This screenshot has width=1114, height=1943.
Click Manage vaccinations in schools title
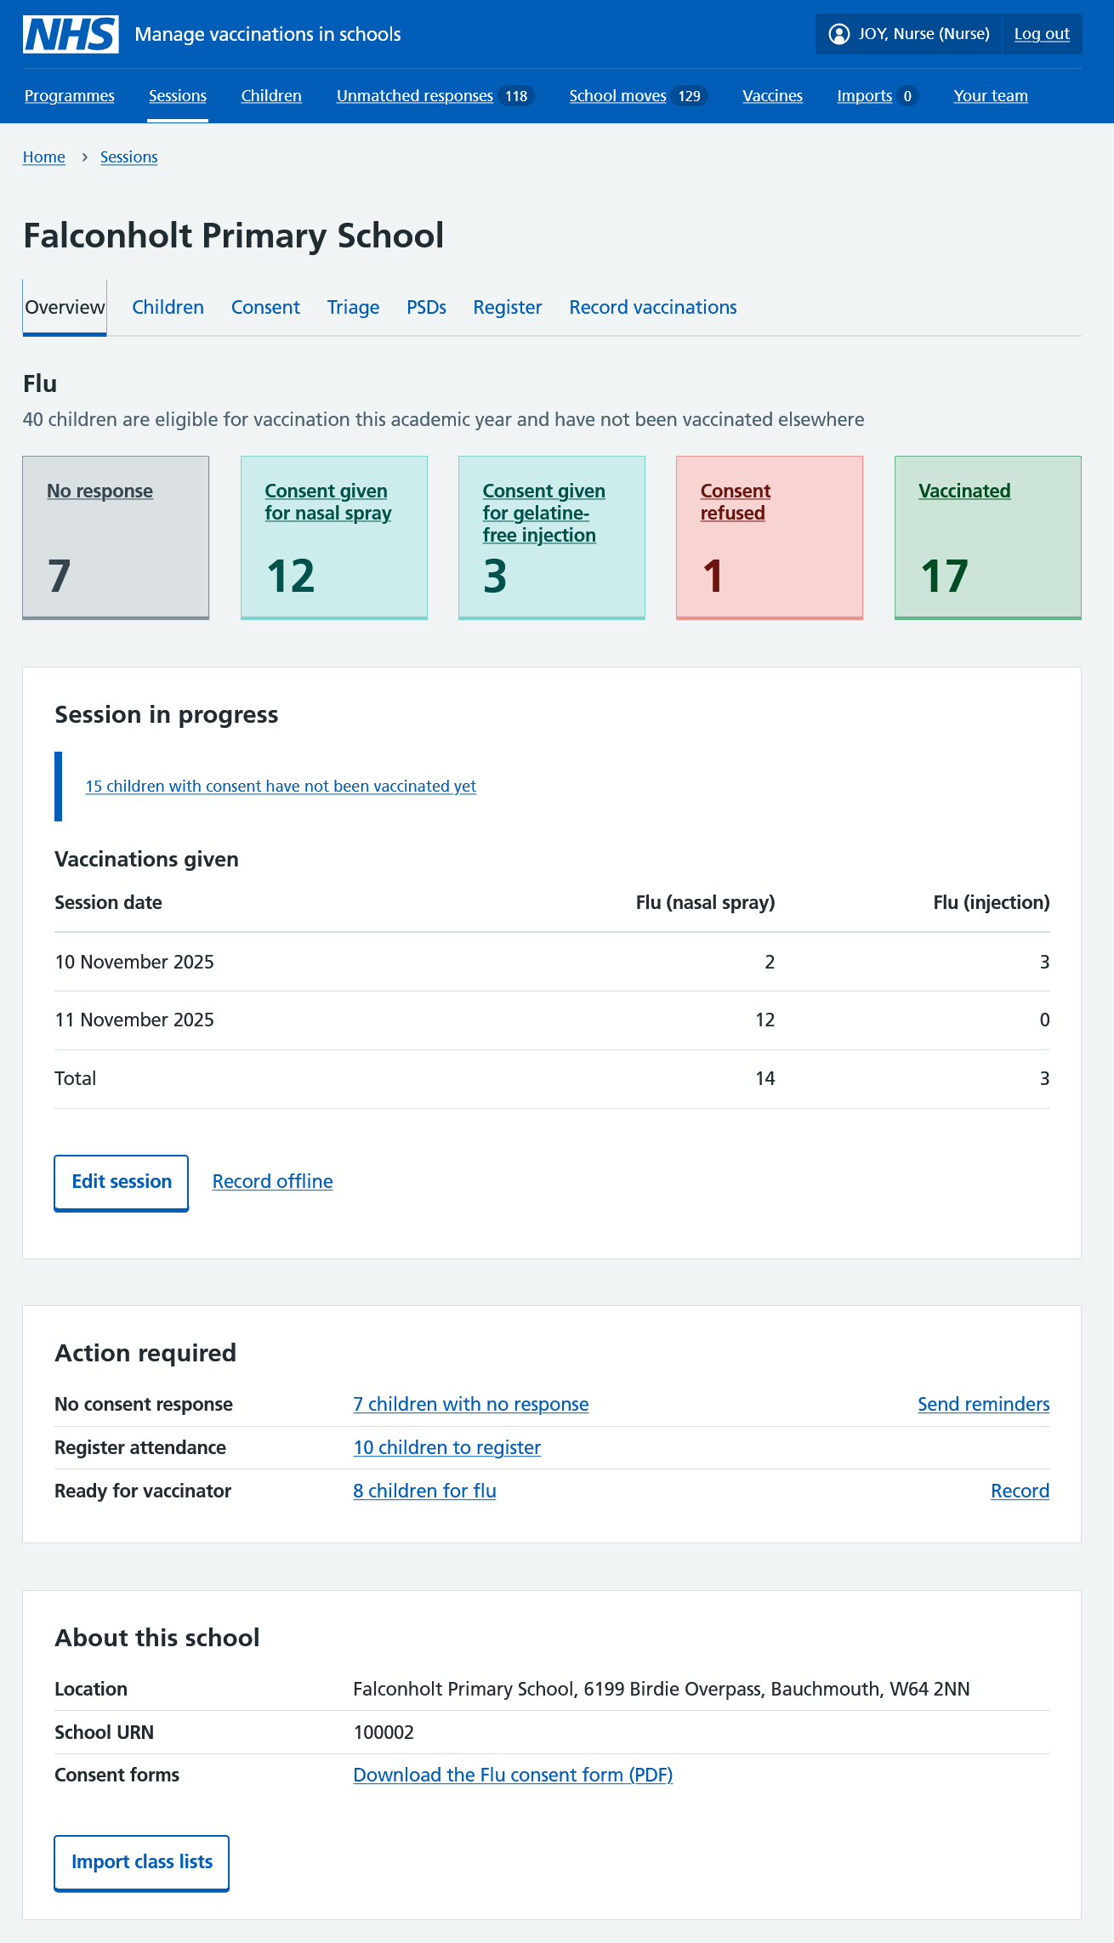[268, 34]
